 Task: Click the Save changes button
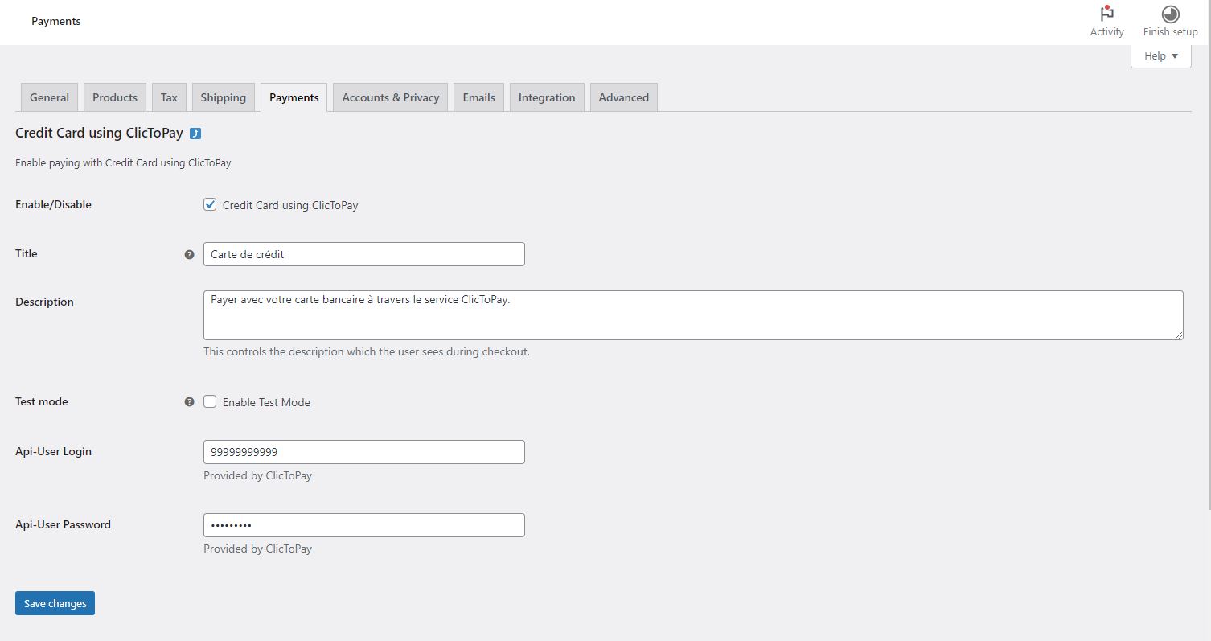tap(55, 603)
